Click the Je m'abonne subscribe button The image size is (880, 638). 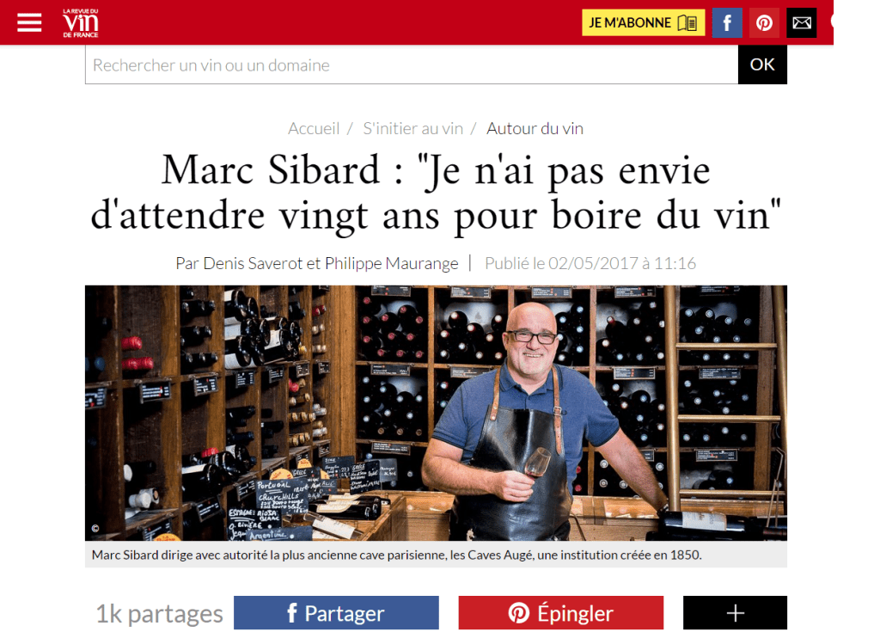pyautogui.click(x=643, y=22)
